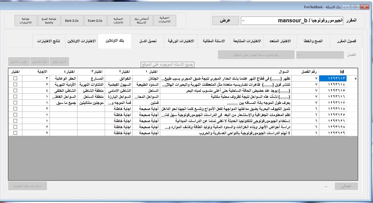The width and height of the screenshot is (373, 203).
Task: Tick the checkbox in row 1293625
Action: [x=15, y=115]
